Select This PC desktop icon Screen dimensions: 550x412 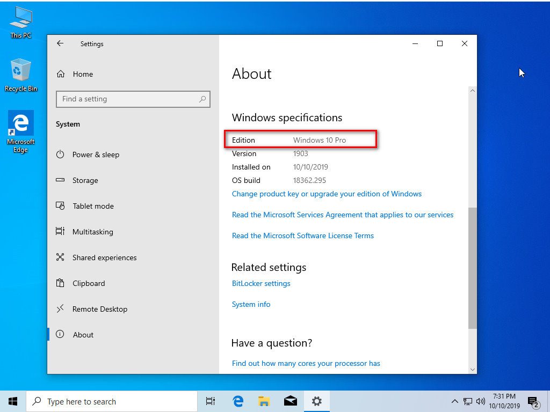21,23
